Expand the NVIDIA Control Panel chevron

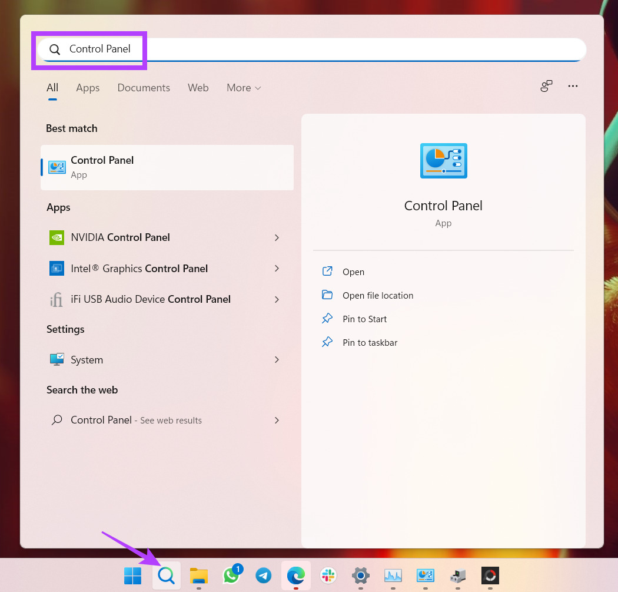[x=276, y=237]
